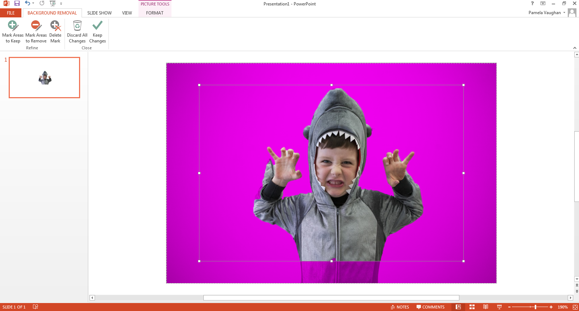The height and width of the screenshot is (311, 579).
Task: Start slide show from beginning icon
Action: (53, 4)
